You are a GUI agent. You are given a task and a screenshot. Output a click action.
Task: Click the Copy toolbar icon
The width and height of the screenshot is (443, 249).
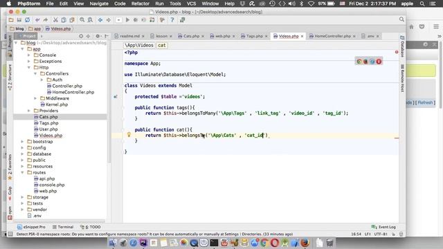[64, 20]
